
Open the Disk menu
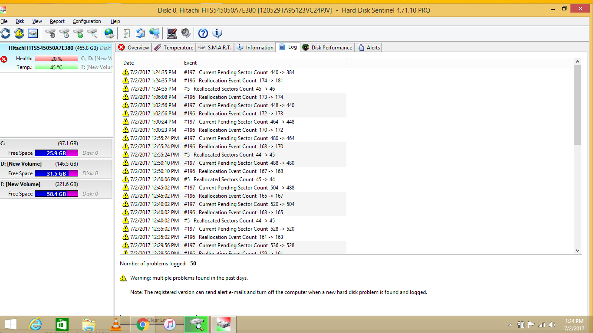point(20,21)
